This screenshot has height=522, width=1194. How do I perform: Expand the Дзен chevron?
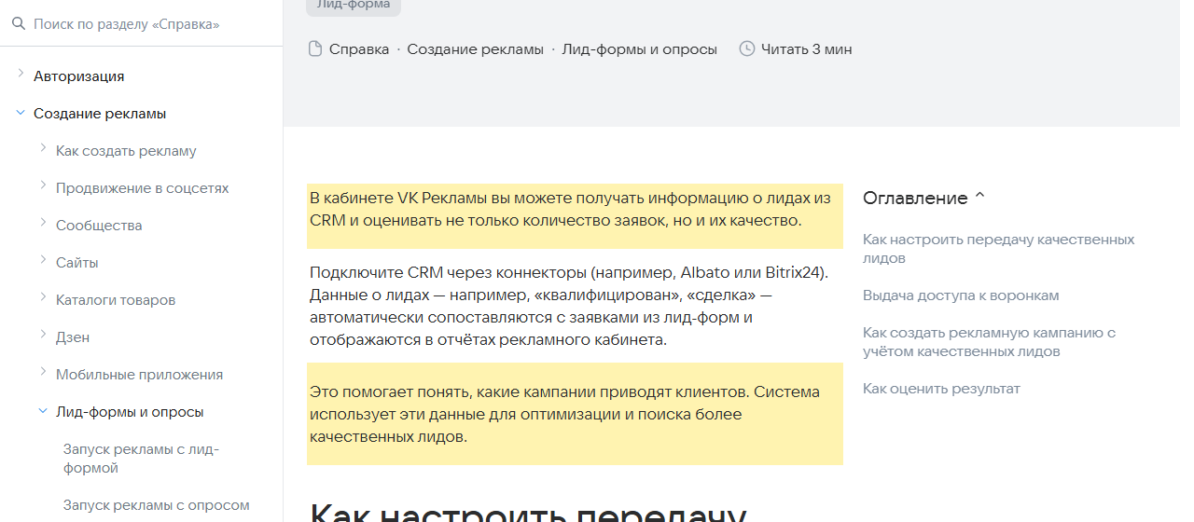43,335
